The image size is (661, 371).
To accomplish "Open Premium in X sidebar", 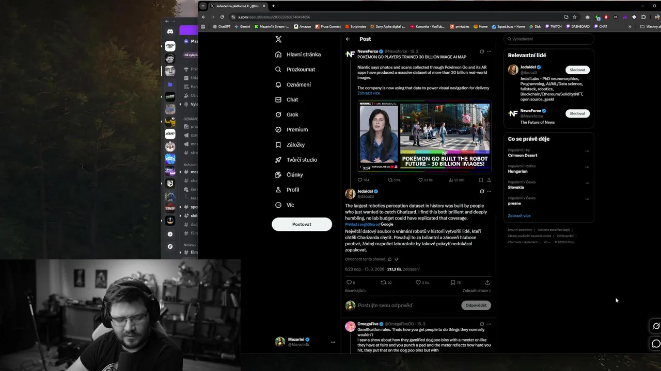I will [291, 129].
